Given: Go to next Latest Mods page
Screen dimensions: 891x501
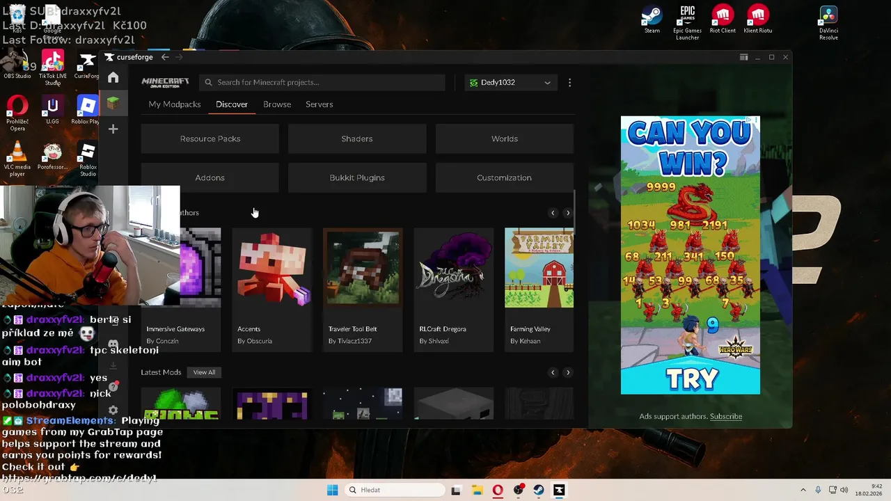Looking at the screenshot, I should click(568, 372).
